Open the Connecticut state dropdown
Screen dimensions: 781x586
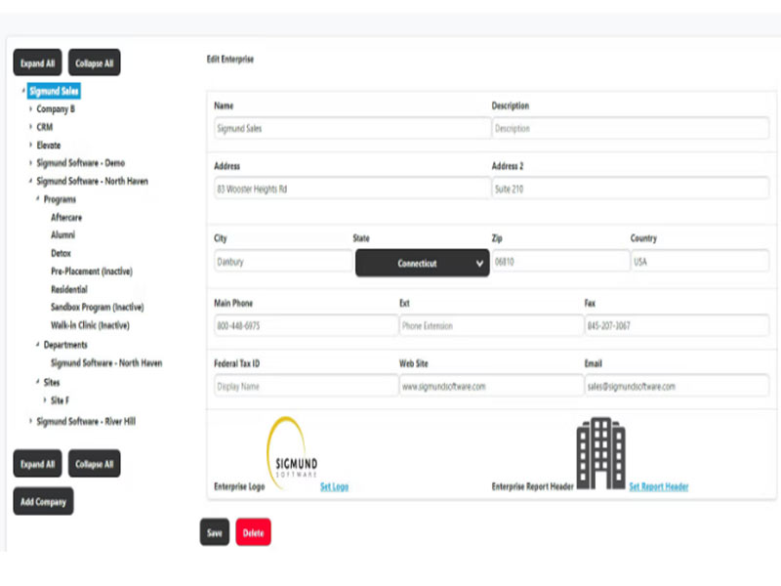click(x=423, y=263)
